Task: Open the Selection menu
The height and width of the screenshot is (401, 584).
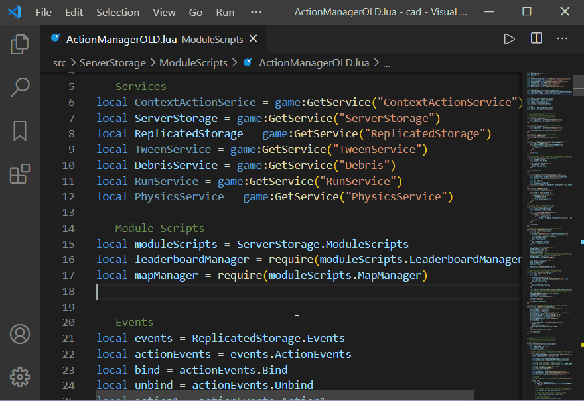Action: tap(117, 13)
